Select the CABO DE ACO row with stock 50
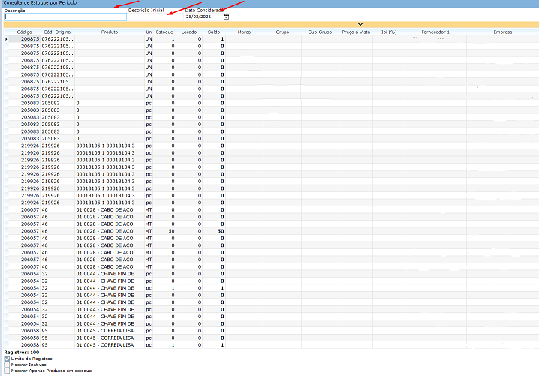Screen dimensions: 539x376 click(x=104, y=231)
